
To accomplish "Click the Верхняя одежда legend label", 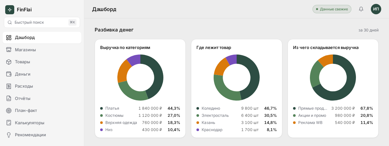I will pos(121,123).
